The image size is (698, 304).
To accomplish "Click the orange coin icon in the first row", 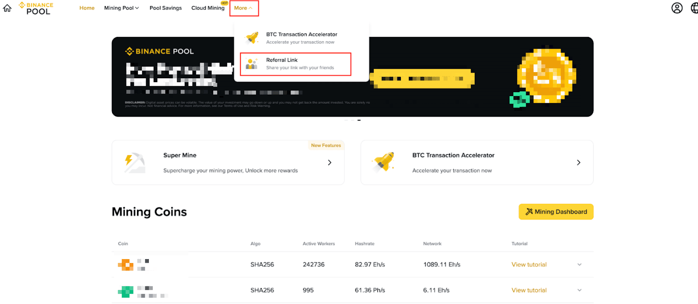I will tap(126, 264).
